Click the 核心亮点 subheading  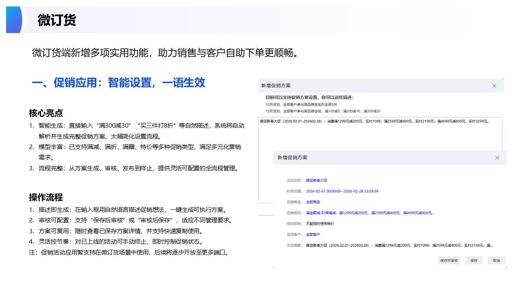point(46,113)
